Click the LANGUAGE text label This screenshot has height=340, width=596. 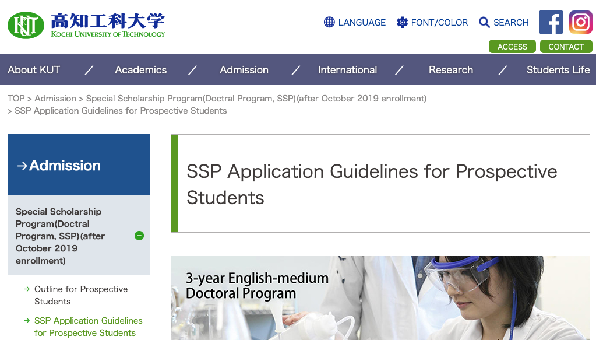(362, 22)
